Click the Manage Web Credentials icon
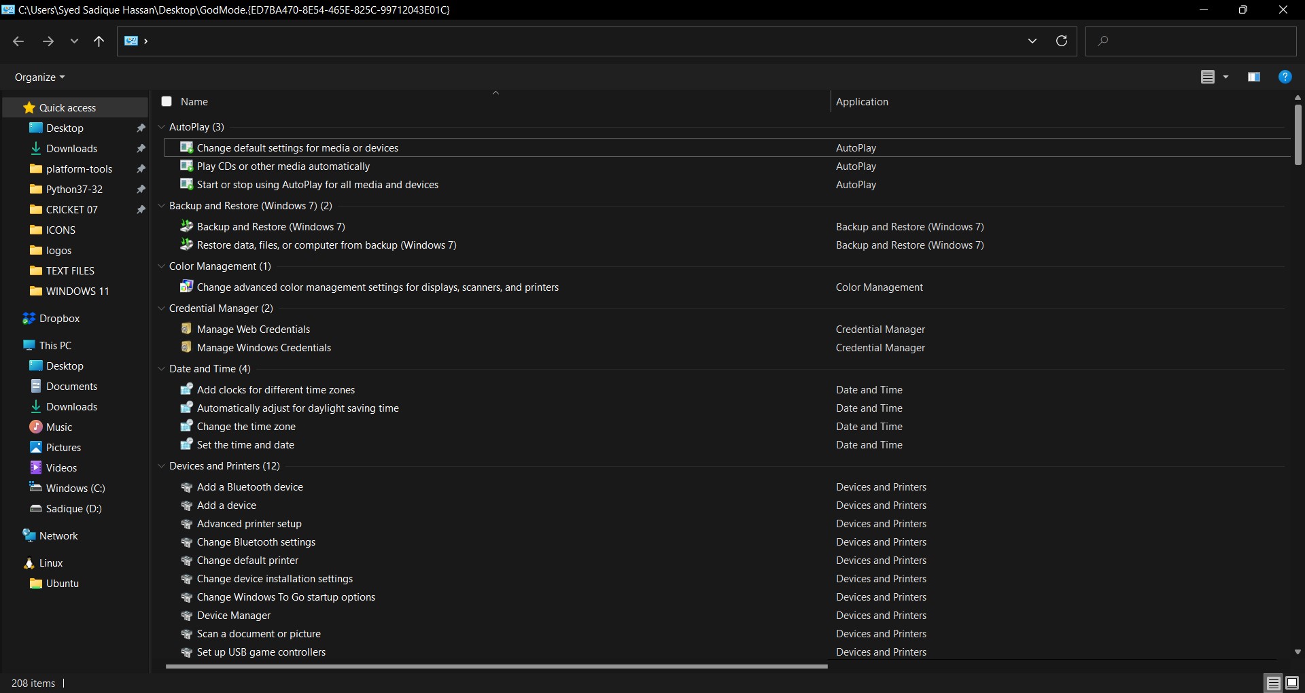 pyautogui.click(x=186, y=329)
